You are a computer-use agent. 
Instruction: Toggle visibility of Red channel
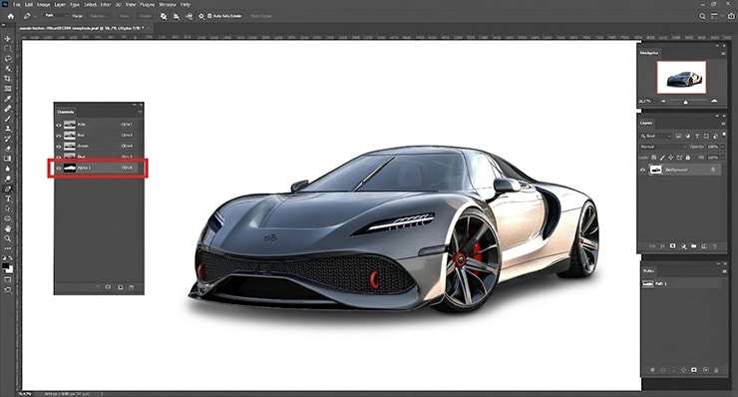(59, 136)
